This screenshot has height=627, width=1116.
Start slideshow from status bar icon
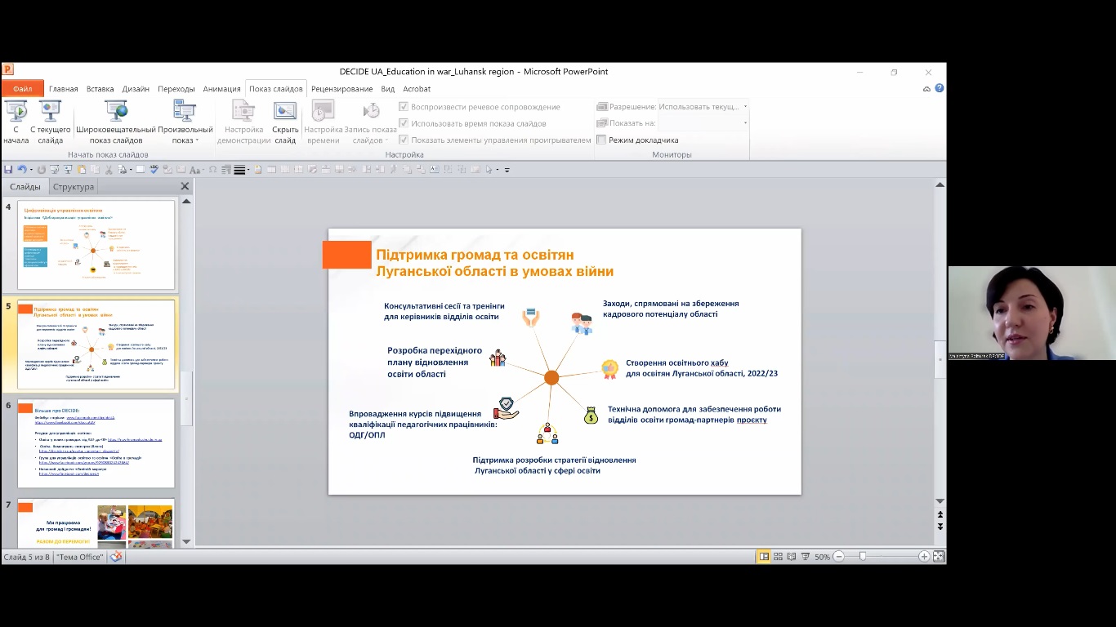click(x=806, y=557)
